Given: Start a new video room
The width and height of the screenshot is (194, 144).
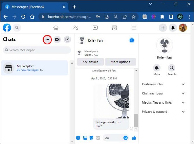Looking at the screenshot, I should (57, 40).
